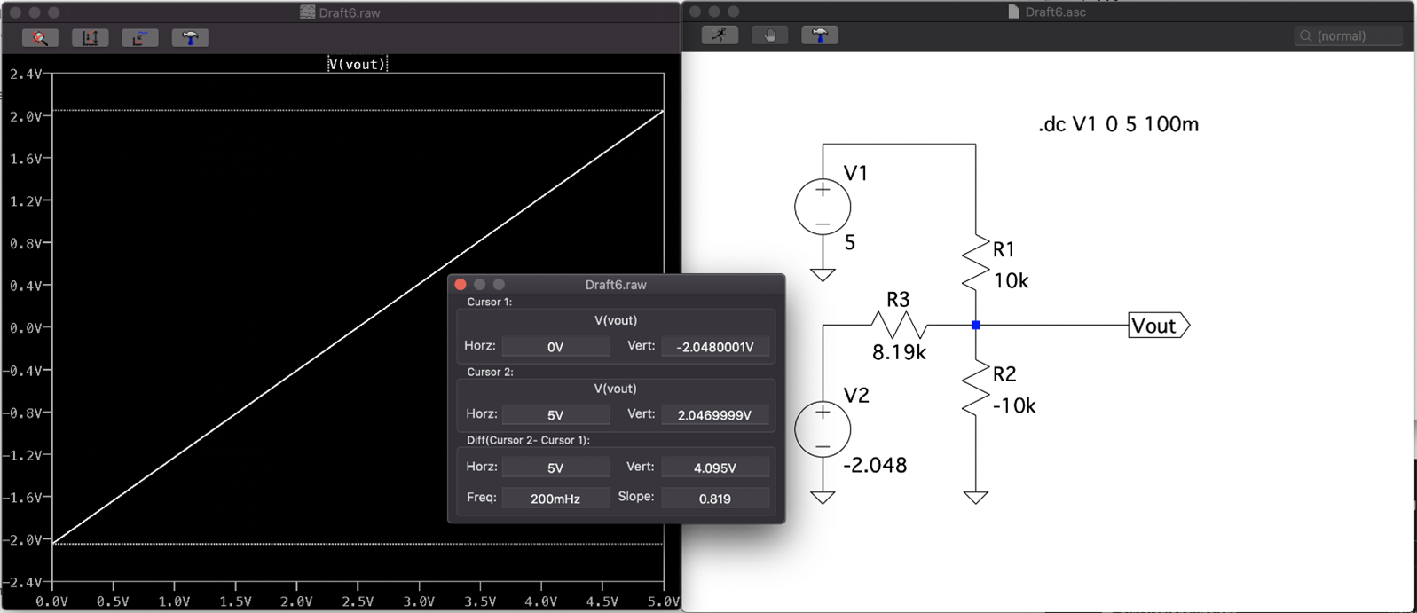Click the ground symbol below V2
This screenshot has width=1417, height=613.
823,498
